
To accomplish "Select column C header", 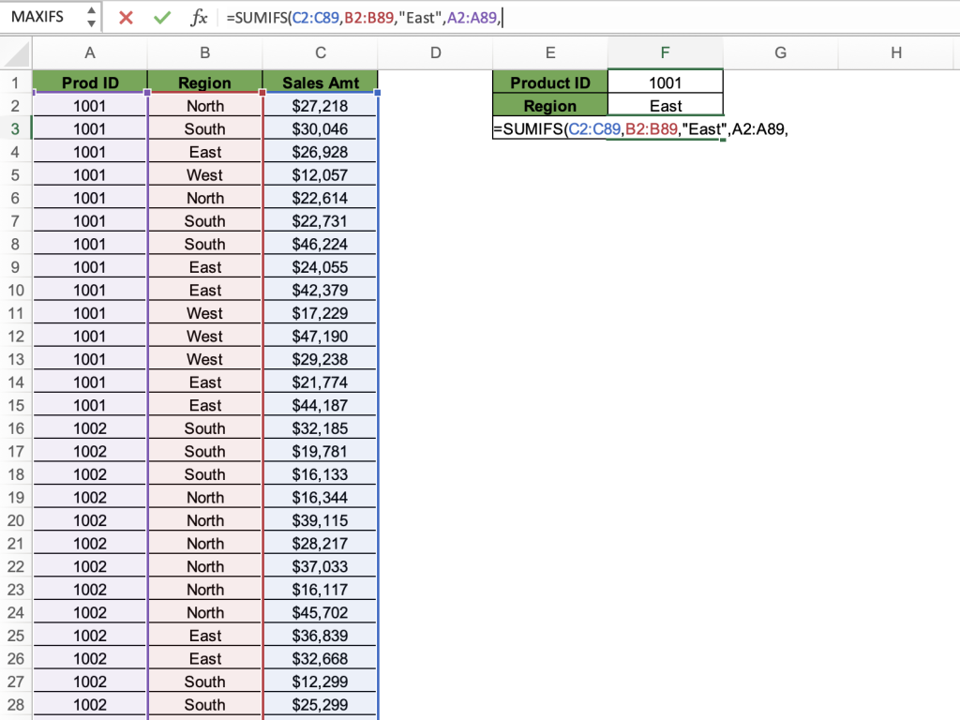I will (320, 53).
